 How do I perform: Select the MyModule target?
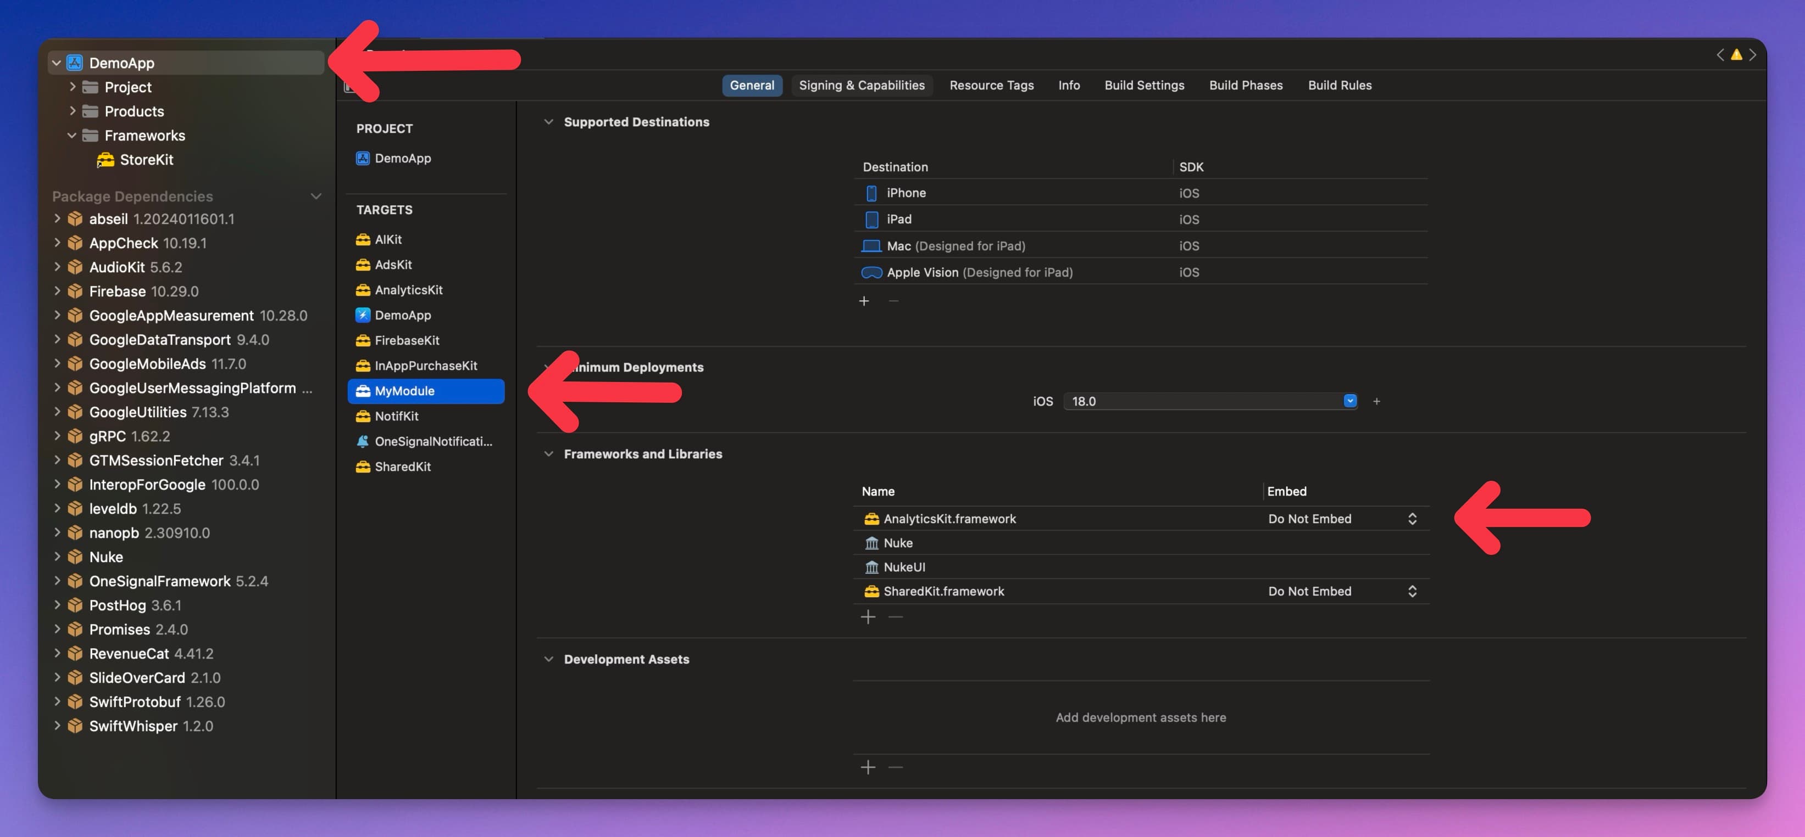pos(426,391)
